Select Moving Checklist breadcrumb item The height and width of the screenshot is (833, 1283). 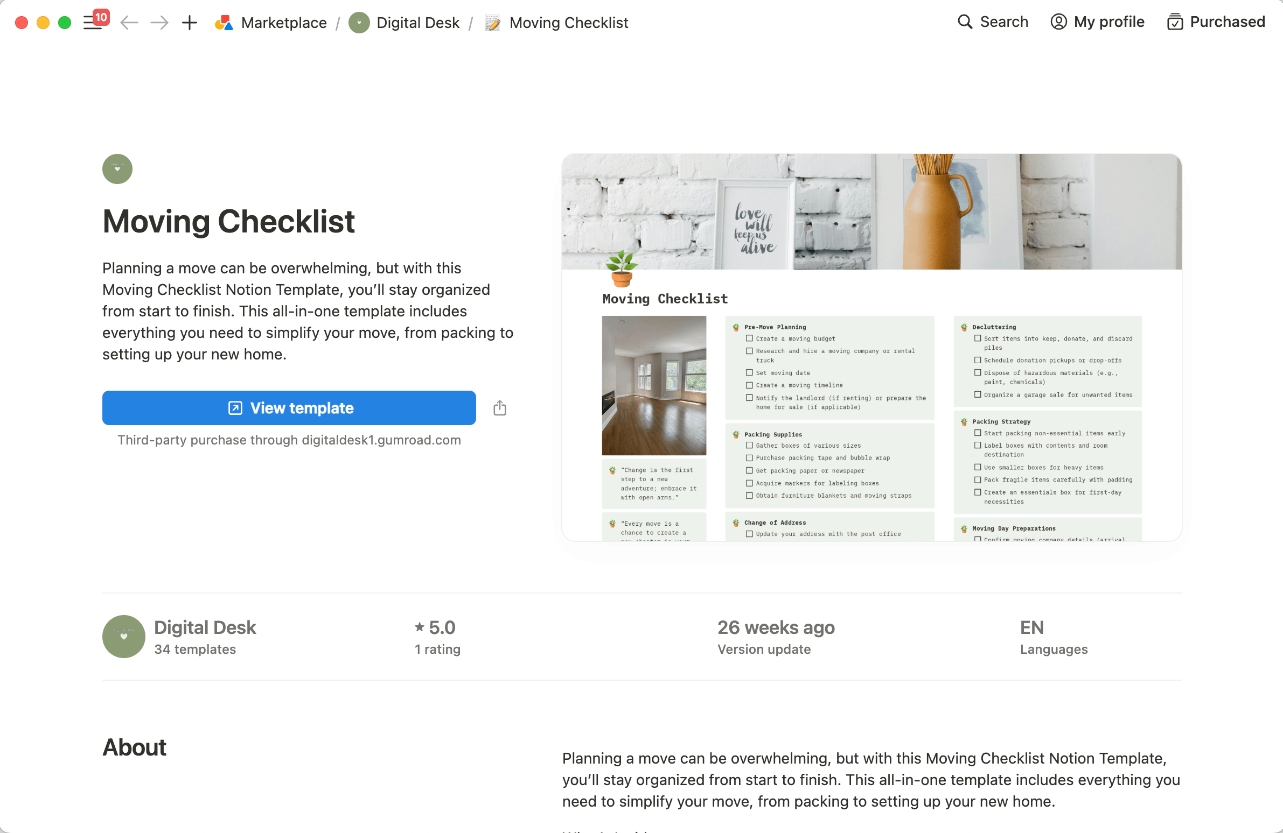pyautogui.click(x=568, y=23)
